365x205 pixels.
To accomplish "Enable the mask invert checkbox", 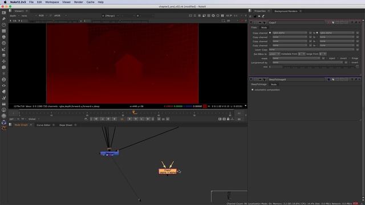I will (338, 58).
